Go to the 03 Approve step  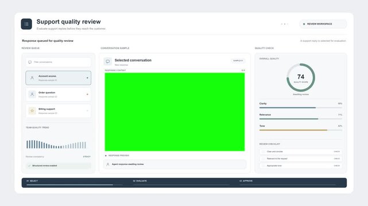[288, 183]
